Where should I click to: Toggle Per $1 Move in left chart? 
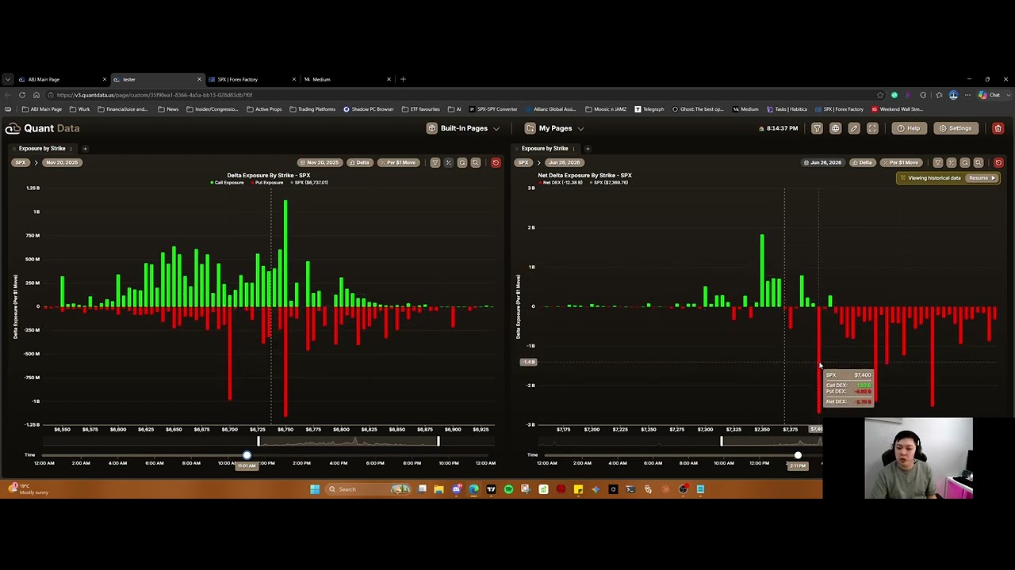tap(398, 162)
